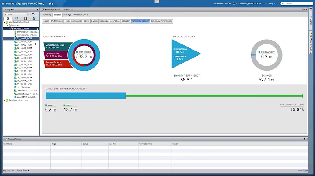Open the navigation history icon

click(33, 14)
